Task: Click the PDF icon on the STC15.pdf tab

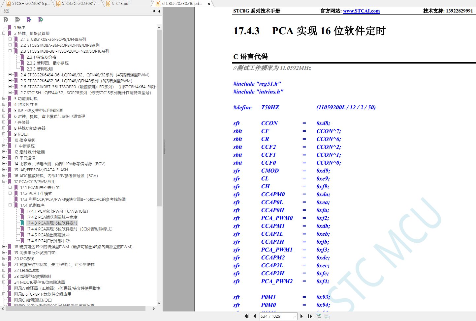Action: coord(108,4)
